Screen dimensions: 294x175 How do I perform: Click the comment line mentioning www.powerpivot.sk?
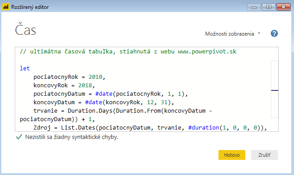(128, 52)
